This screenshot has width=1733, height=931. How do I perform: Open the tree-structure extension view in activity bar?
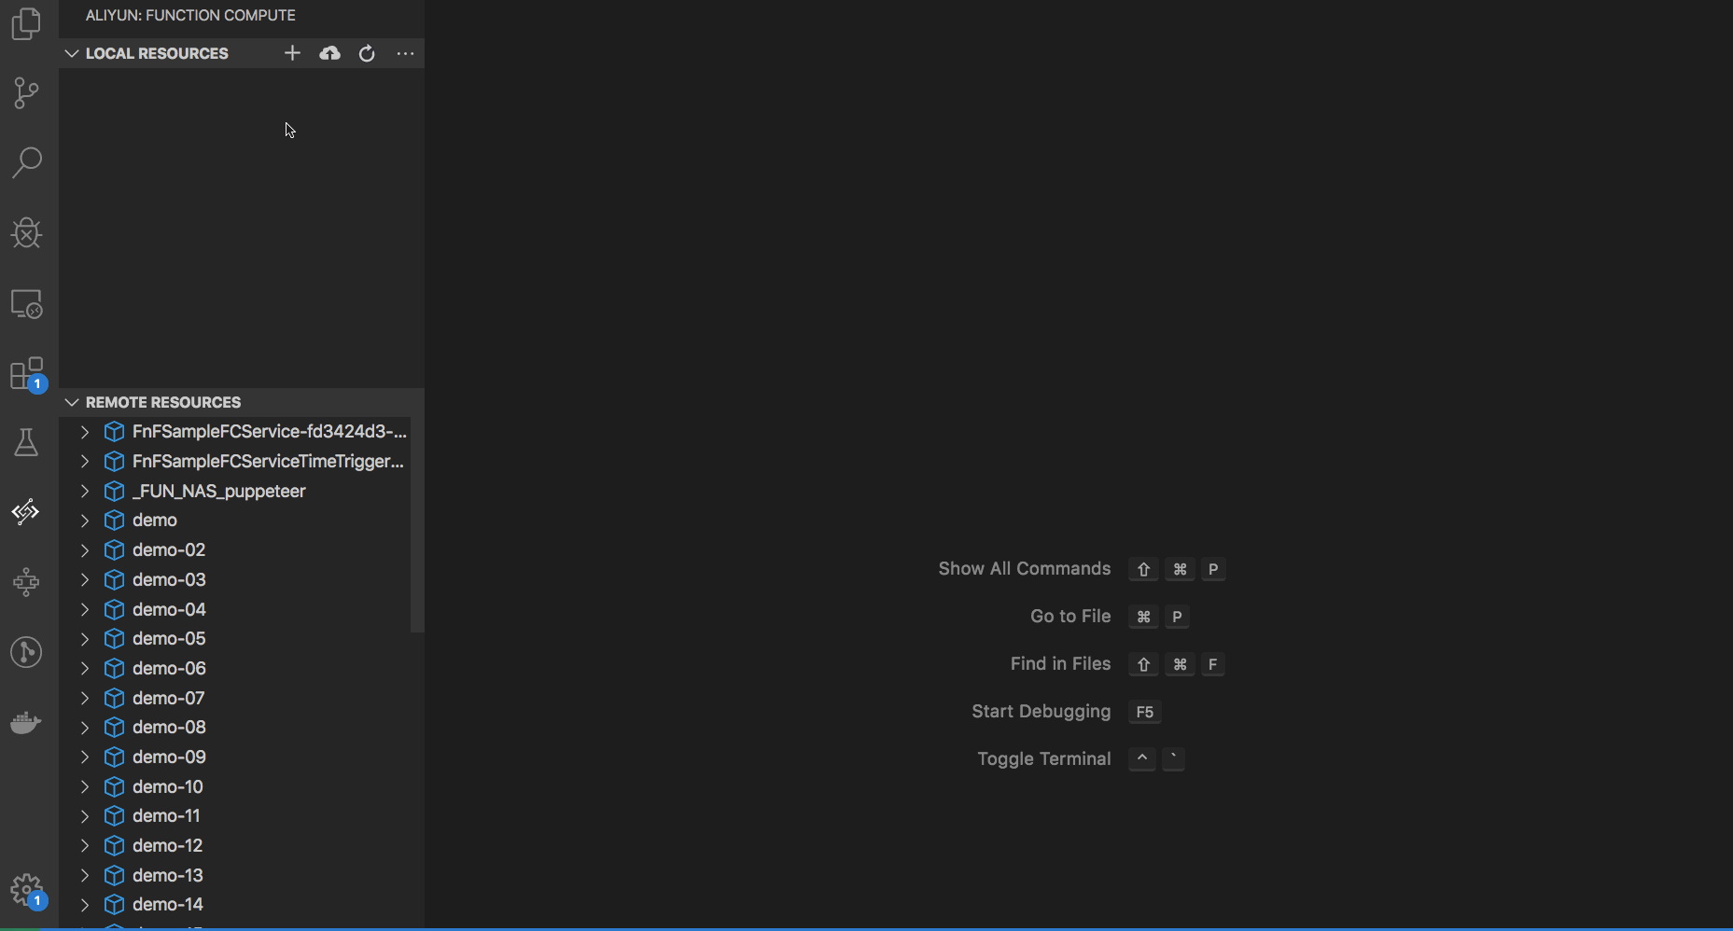pos(26,582)
